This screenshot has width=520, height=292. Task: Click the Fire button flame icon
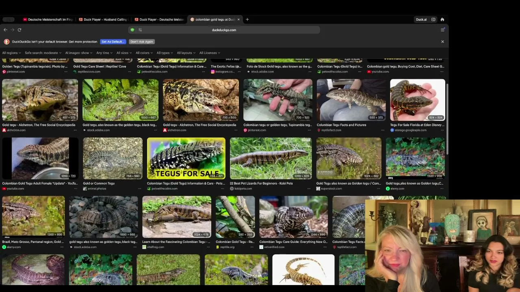click(x=442, y=19)
